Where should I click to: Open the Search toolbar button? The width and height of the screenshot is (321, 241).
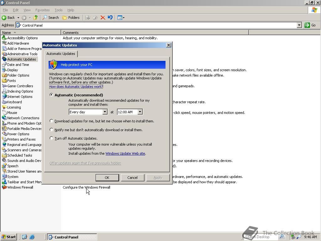50,18
